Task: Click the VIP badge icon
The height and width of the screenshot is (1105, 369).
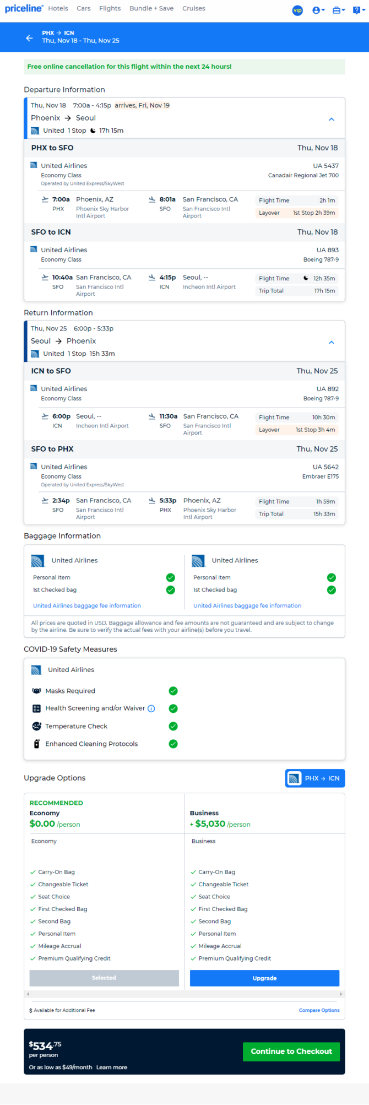Action: point(297,10)
